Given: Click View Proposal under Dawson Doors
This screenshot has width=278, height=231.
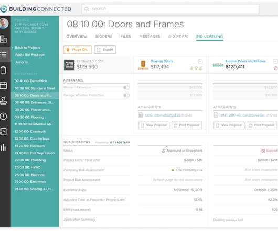Looking at the screenshot, I should coord(154,125).
